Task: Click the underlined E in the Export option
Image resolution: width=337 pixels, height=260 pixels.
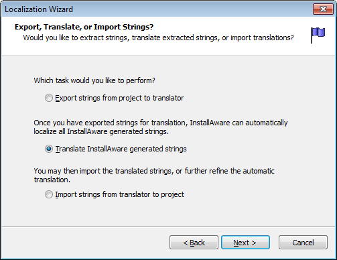Action: click(57, 98)
